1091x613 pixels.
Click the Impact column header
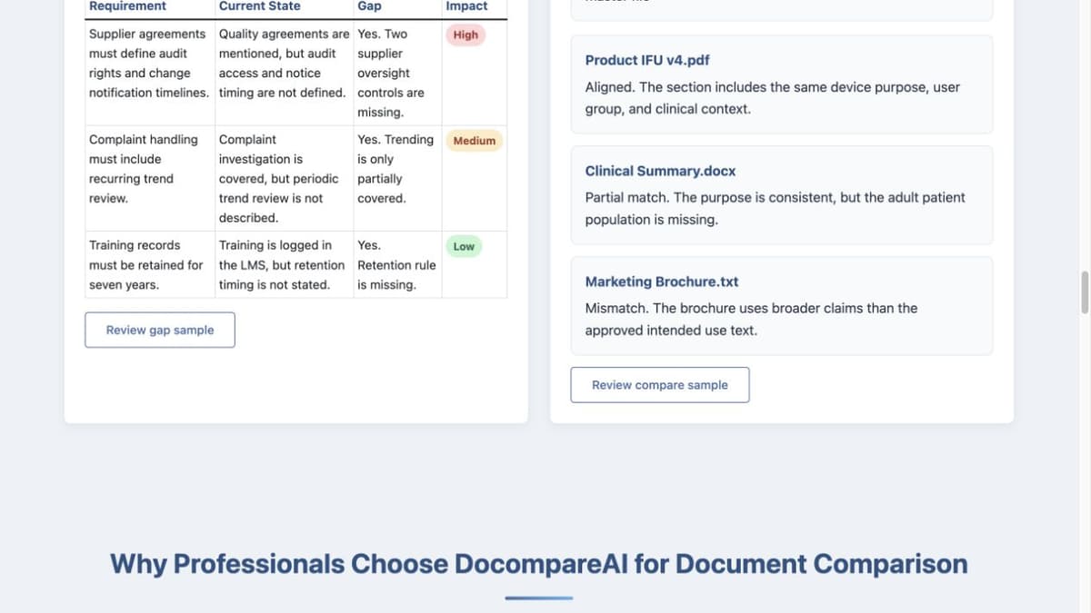[466, 6]
